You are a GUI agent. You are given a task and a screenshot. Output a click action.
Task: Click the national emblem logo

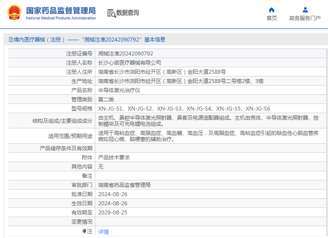coord(14,13)
